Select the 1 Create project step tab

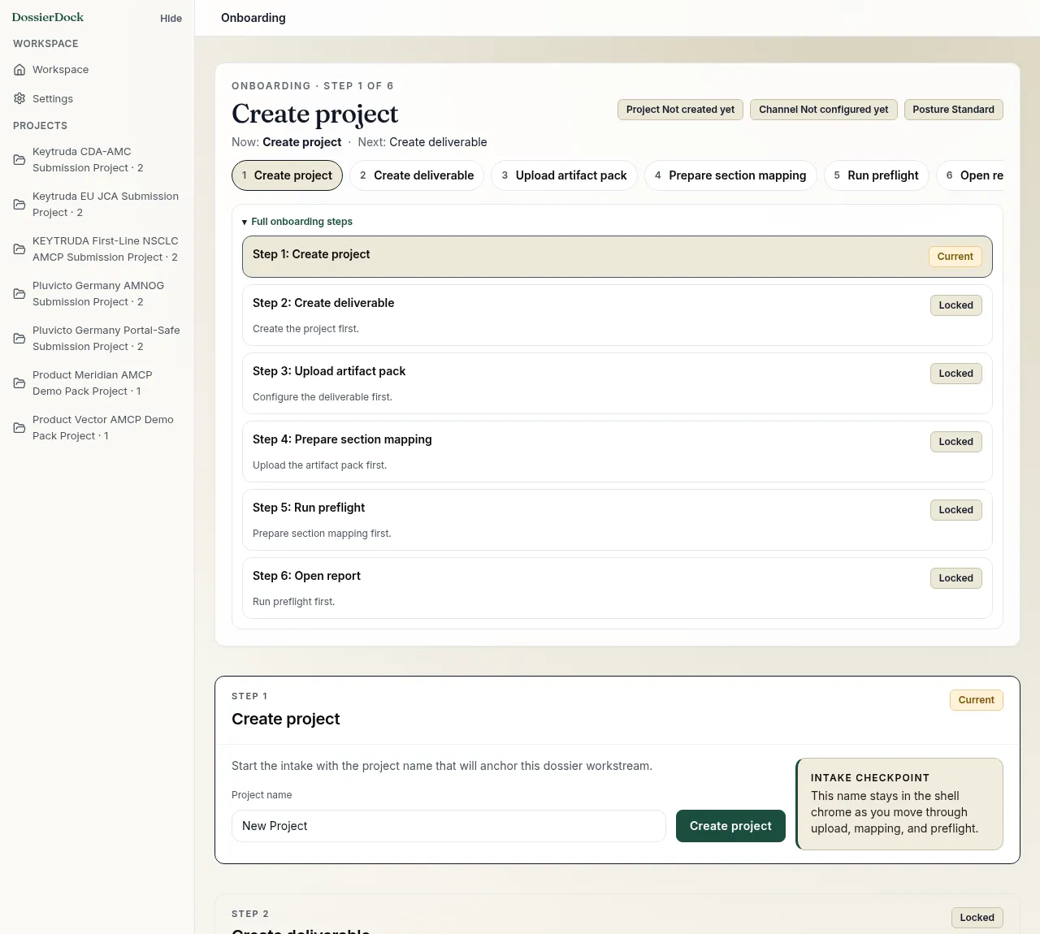tap(287, 175)
